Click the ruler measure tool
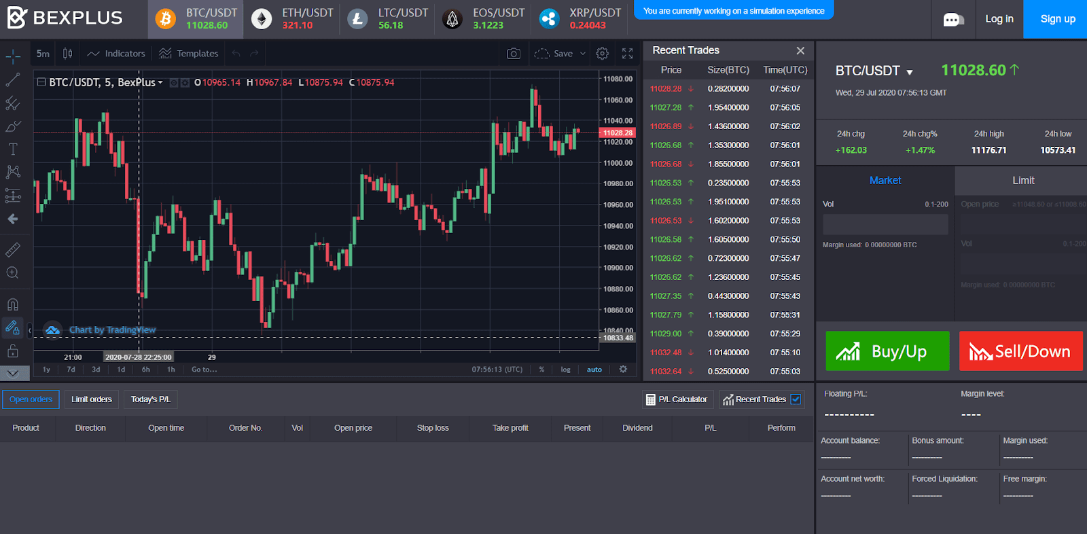The height and width of the screenshot is (534, 1087). pos(13,250)
